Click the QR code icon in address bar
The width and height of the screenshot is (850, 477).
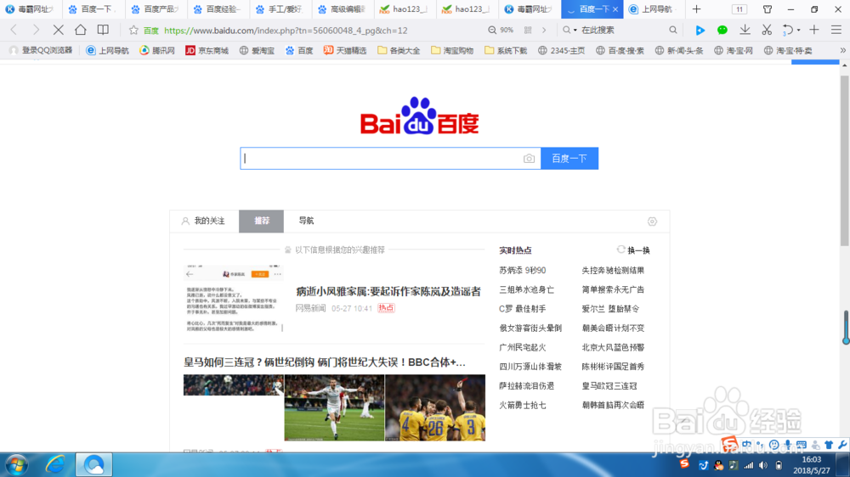click(x=528, y=31)
